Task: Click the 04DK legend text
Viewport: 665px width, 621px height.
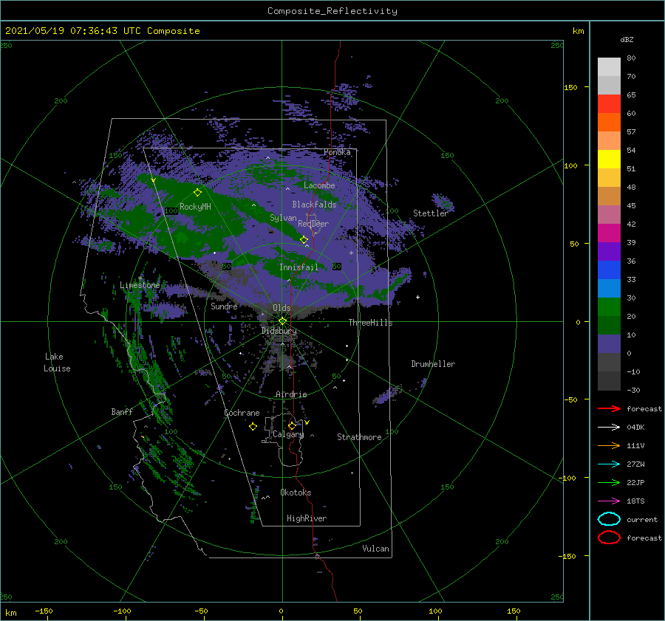Action: 635,428
